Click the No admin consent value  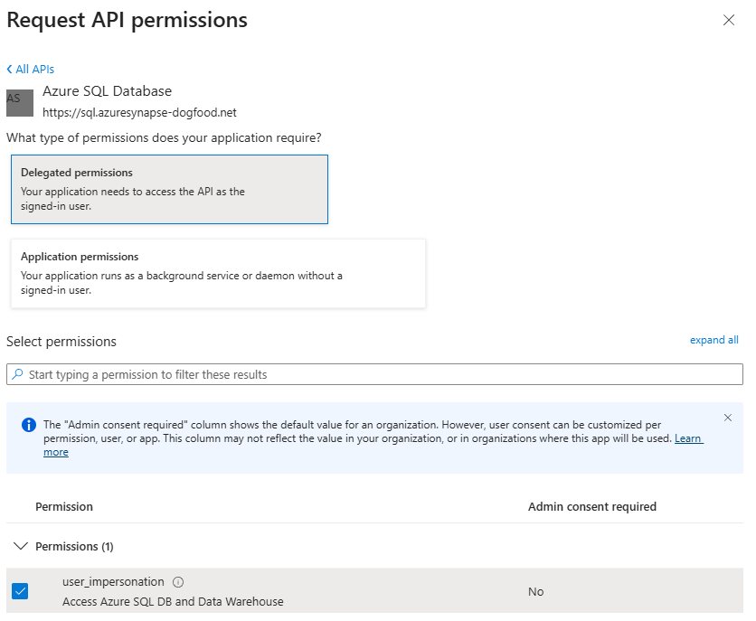pos(535,591)
